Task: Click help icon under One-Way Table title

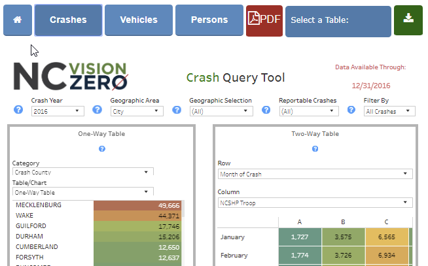Action: 101,149
